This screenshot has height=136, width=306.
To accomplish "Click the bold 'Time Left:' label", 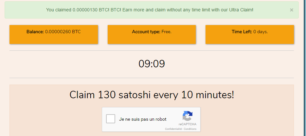I will (242, 32).
